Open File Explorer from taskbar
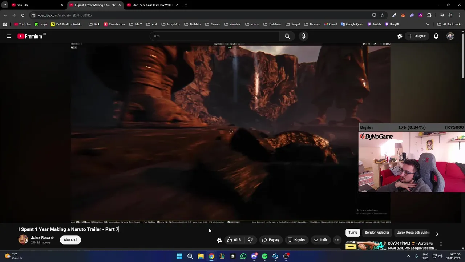 click(x=201, y=256)
